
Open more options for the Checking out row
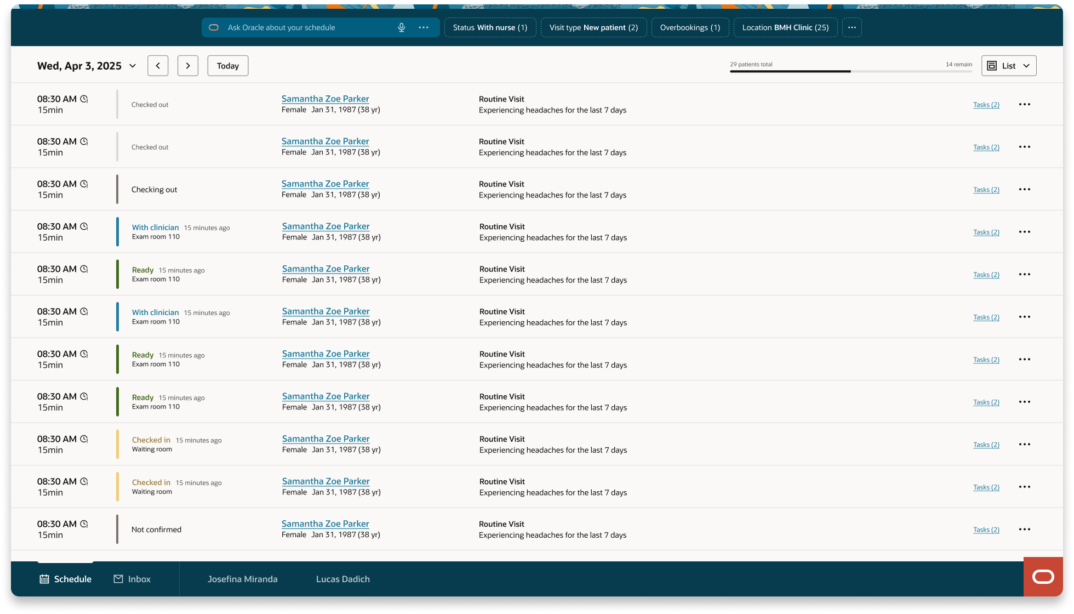pyautogui.click(x=1025, y=189)
